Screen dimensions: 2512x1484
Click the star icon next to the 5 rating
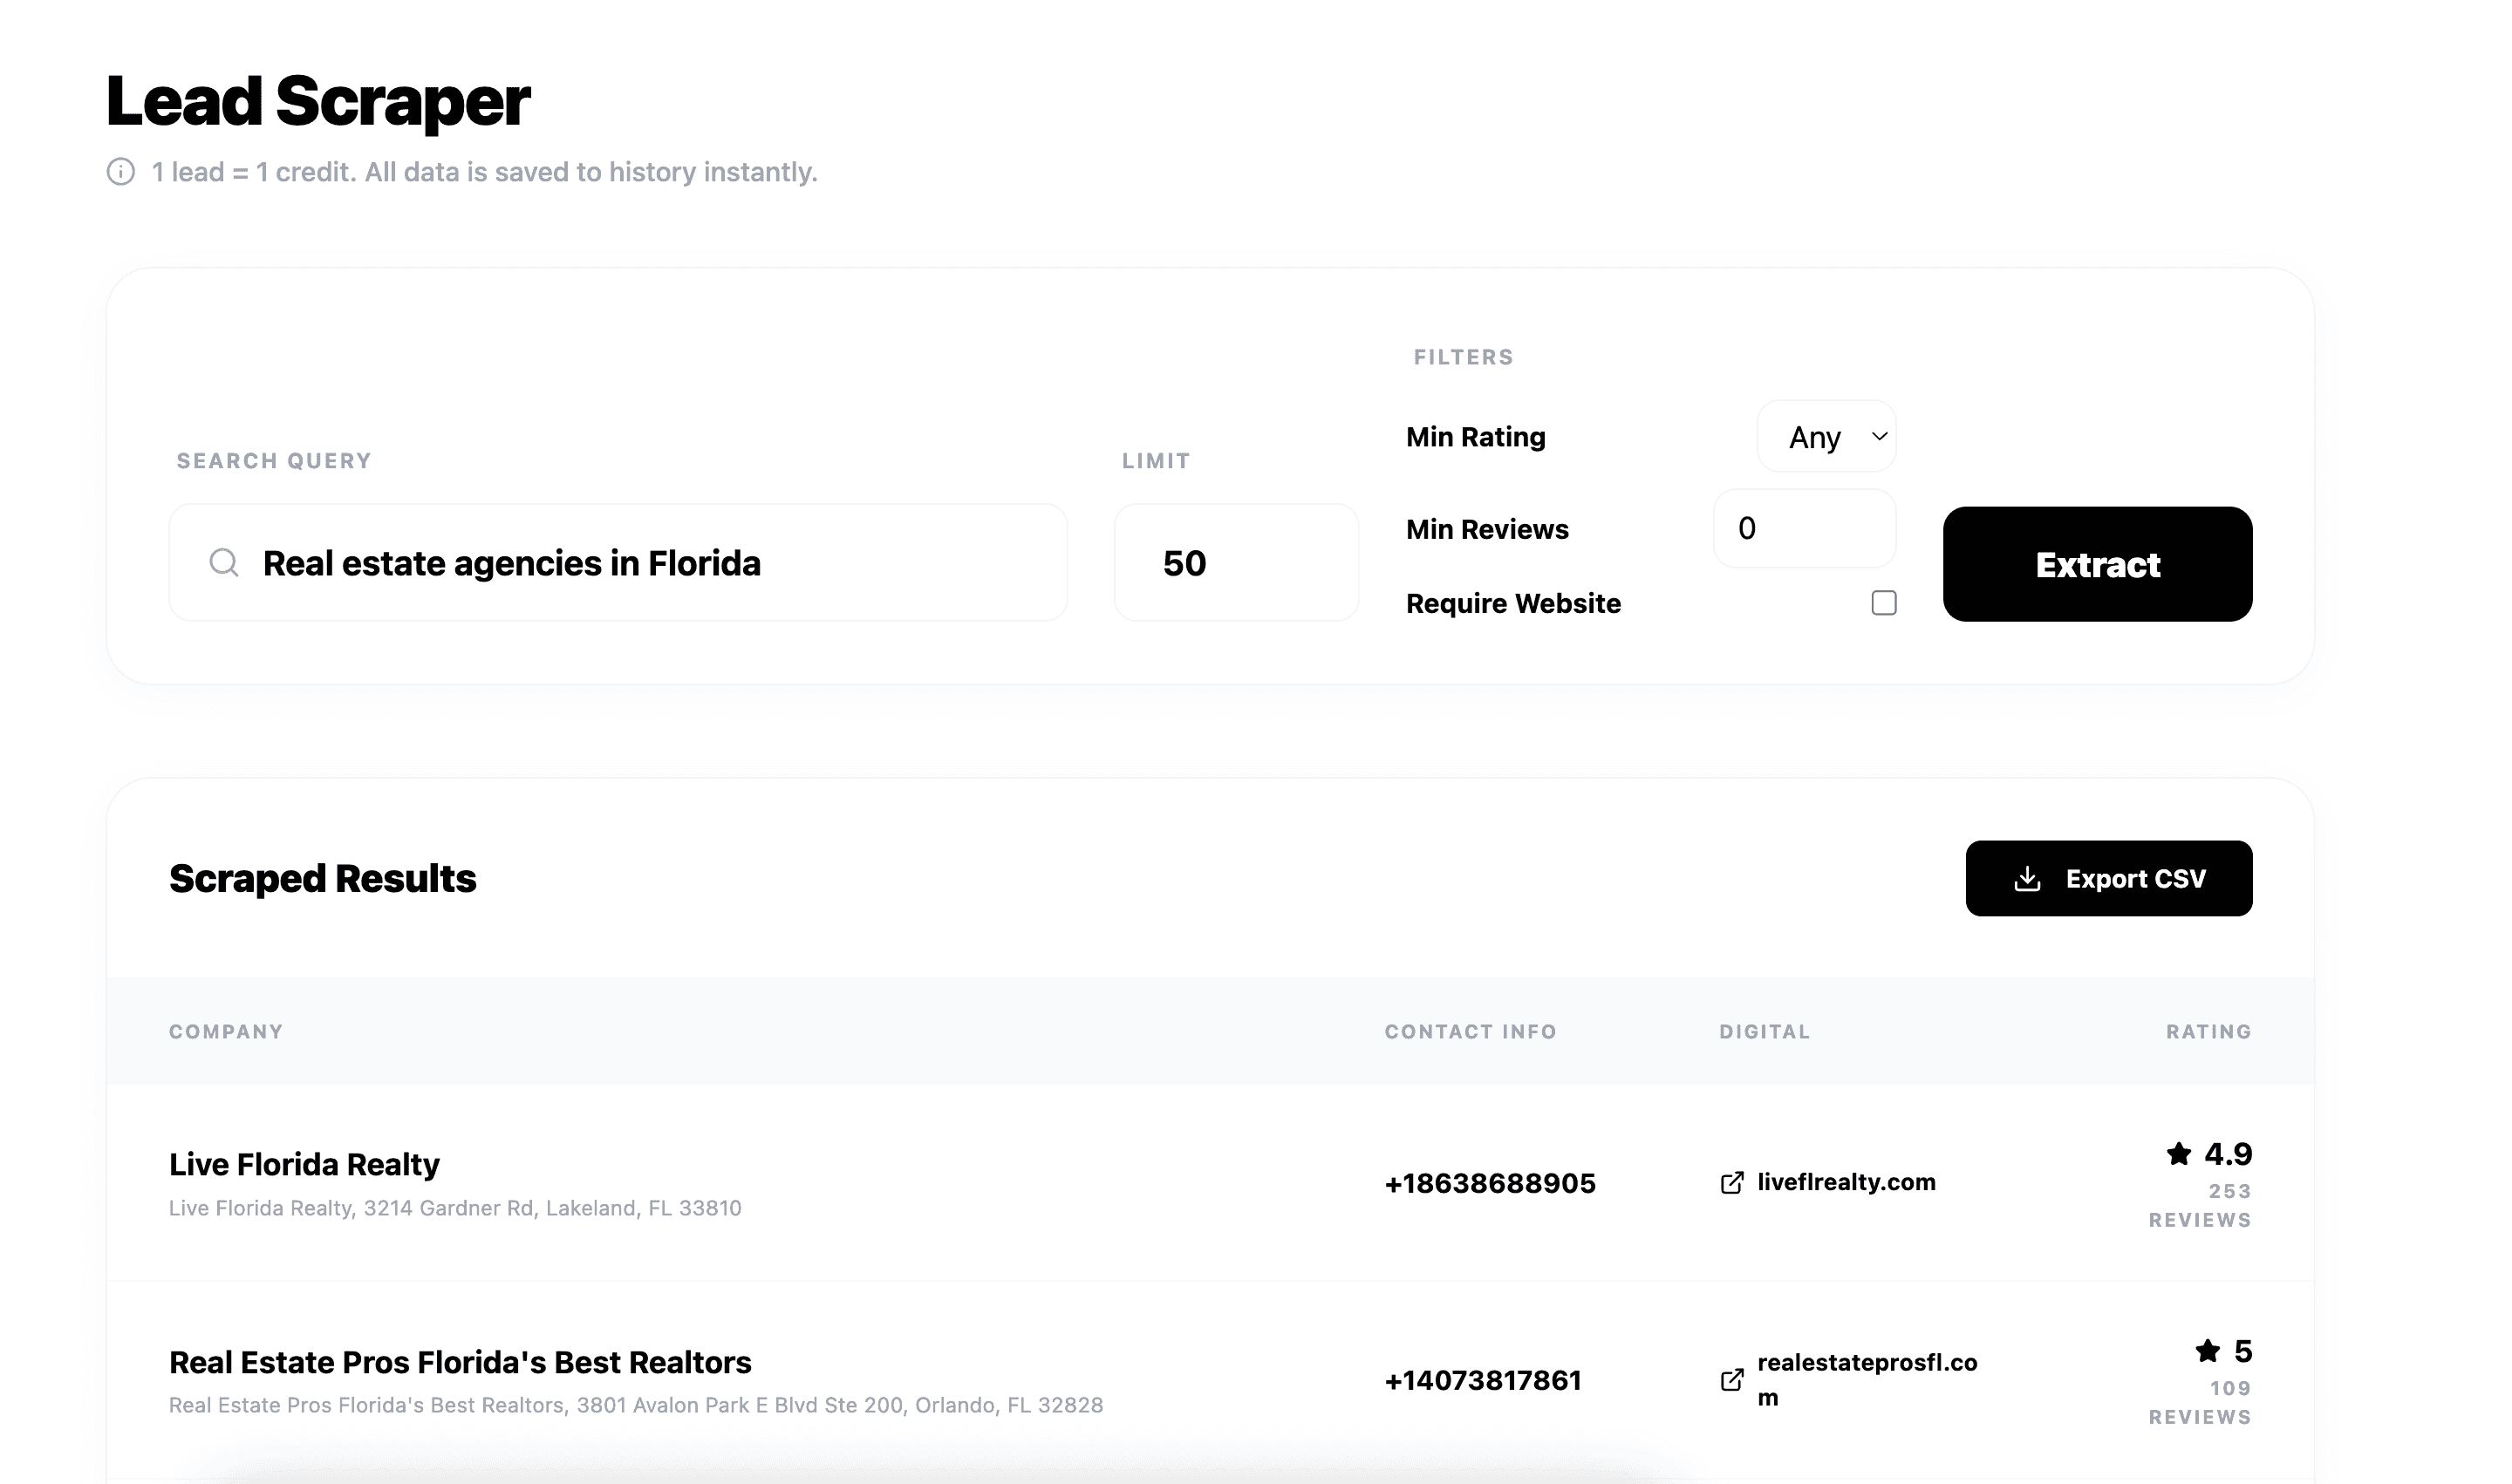(2205, 1352)
